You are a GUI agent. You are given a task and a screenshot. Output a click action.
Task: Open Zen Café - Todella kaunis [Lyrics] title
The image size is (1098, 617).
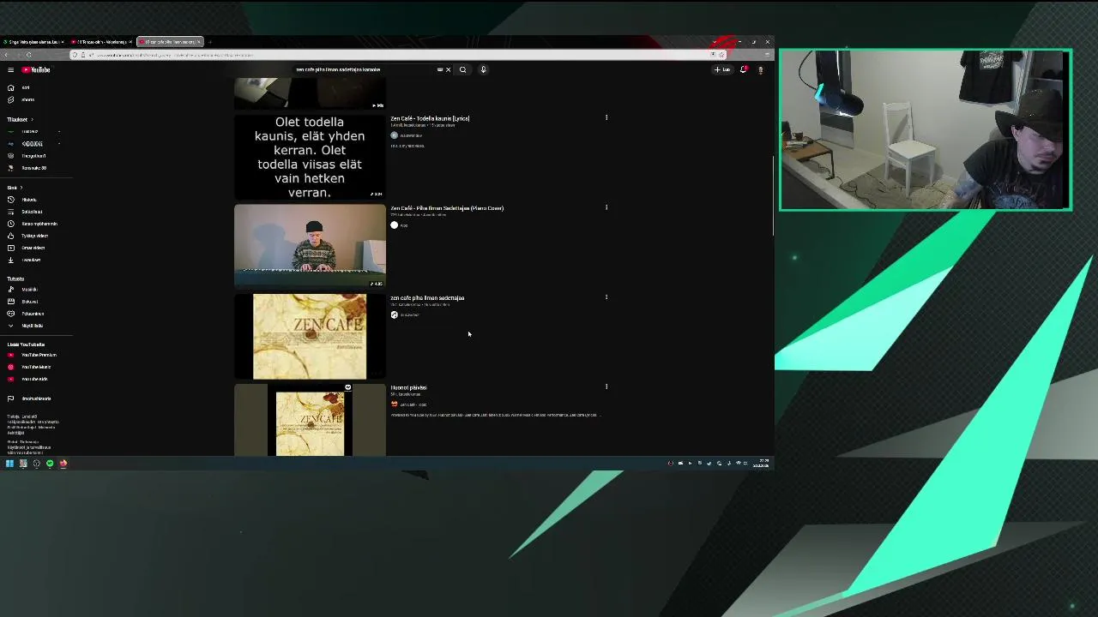430,118
